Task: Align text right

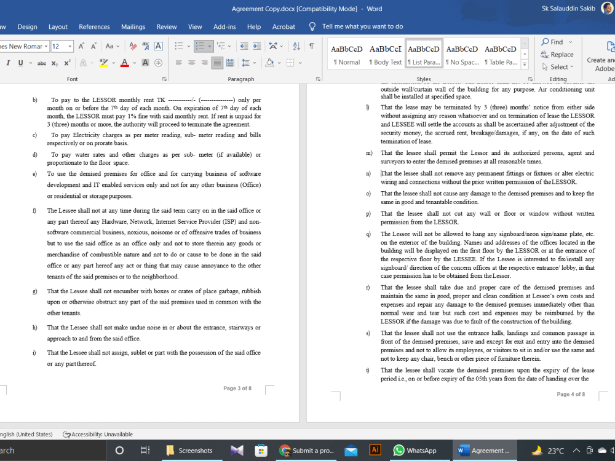Action: (x=204, y=63)
